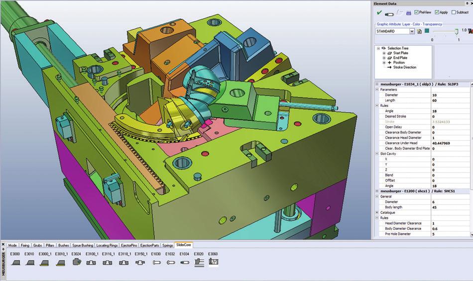473x281 pixels.
Task: Choose the E3010_1 component icon
Action: pos(61,263)
